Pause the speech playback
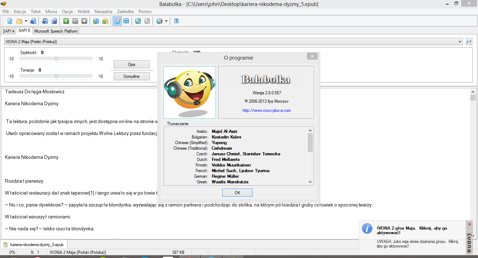This screenshot has width=478, height=258. tap(75, 21)
